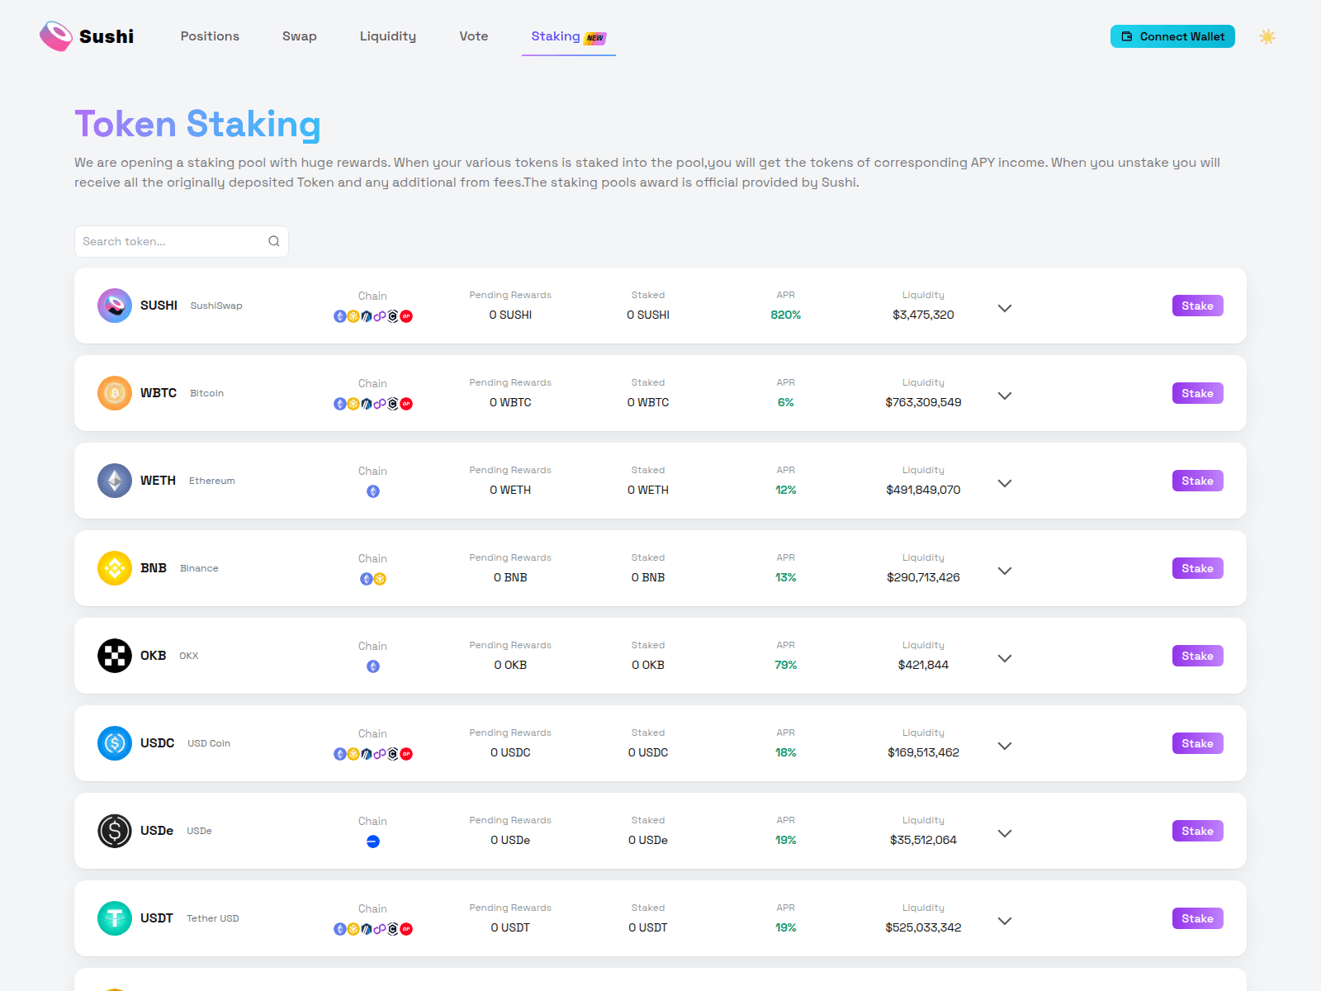
Task: Click the USDe chain icon
Action: point(373,842)
